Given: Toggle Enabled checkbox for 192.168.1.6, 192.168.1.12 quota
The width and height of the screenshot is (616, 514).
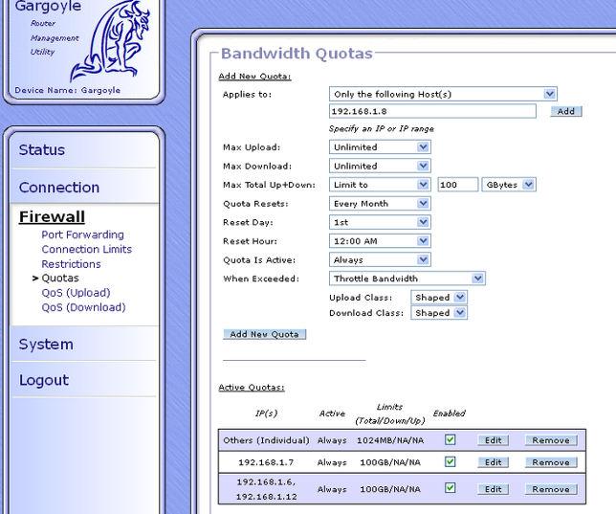Looking at the screenshot, I should pyautogui.click(x=451, y=488).
